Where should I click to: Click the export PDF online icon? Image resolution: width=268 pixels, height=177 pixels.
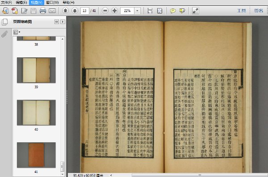tap(5, 11)
